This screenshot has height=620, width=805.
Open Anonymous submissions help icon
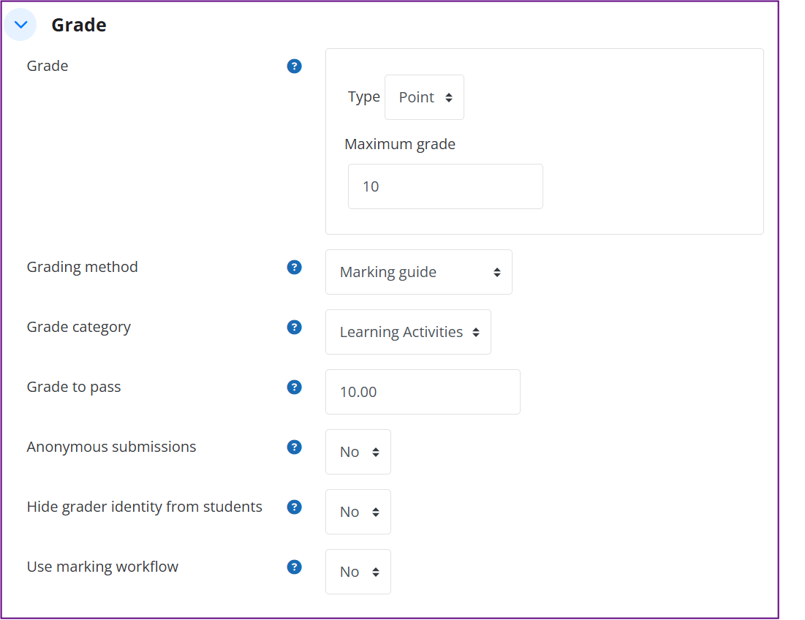pyautogui.click(x=295, y=447)
